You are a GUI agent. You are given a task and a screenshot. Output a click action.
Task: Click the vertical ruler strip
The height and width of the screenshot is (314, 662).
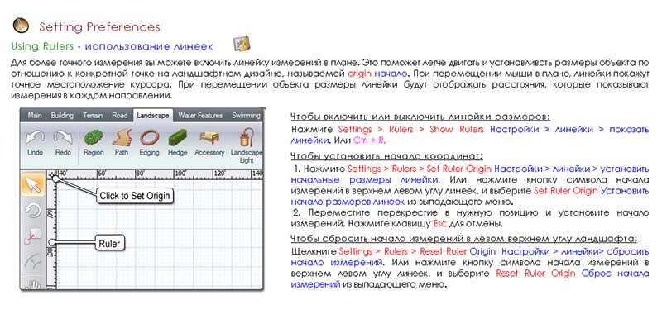52,233
